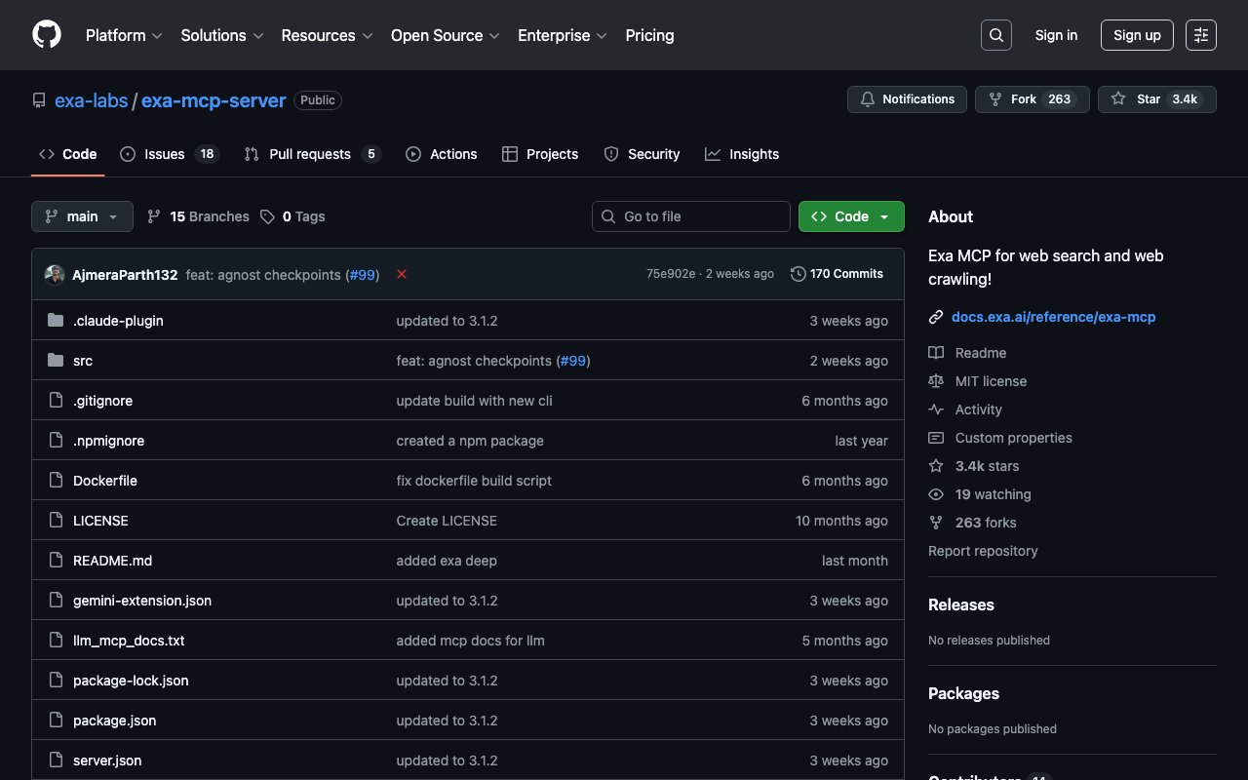Fork the repository

[1032, 99]
